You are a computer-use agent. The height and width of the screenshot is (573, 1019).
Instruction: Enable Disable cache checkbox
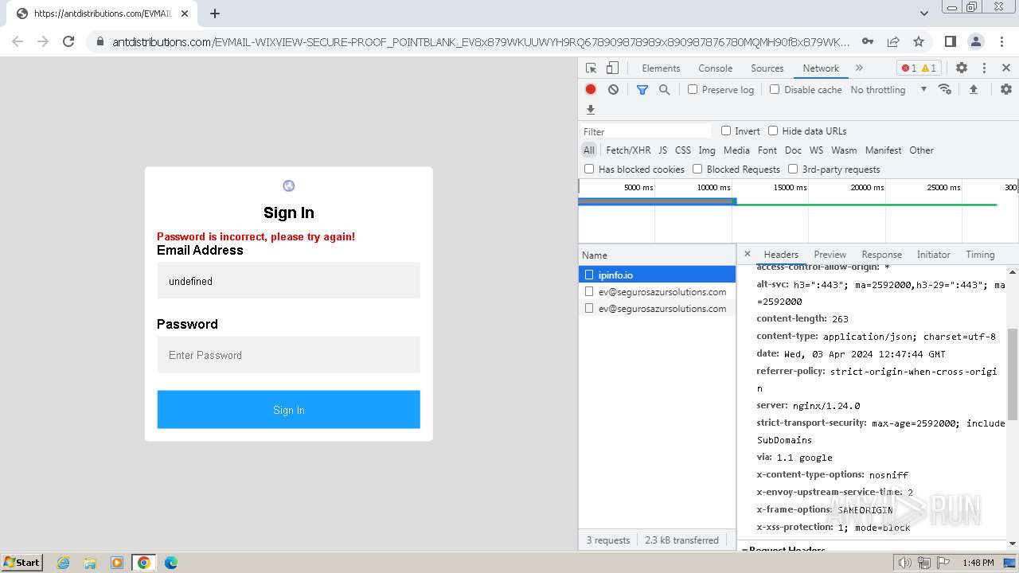[x=775, y=90]
